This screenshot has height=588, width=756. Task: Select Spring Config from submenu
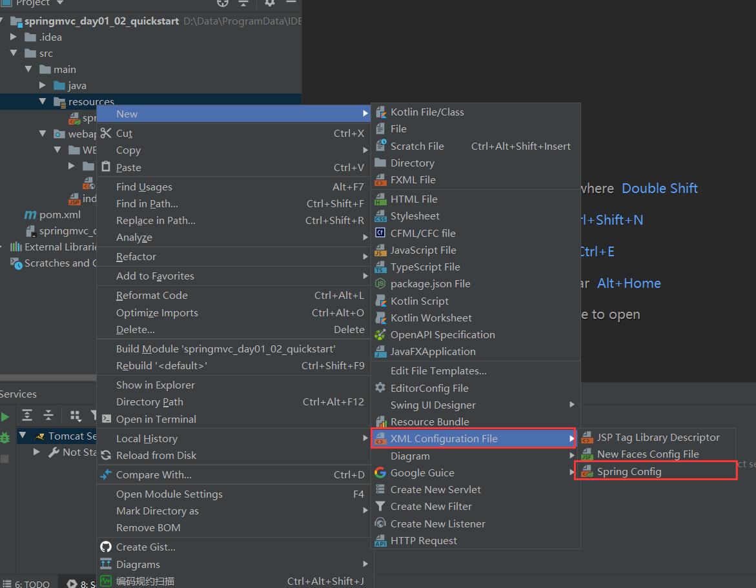(656, 471)
